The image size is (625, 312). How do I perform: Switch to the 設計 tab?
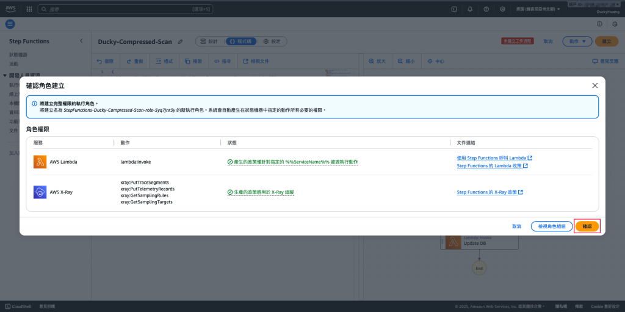209,41
